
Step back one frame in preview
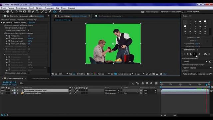187,54
